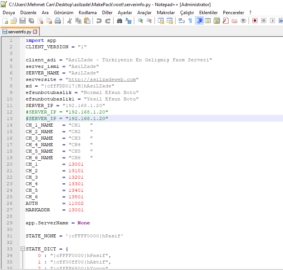Image resolution: width=283 pixels, height=270 pixels.
Task: Click the AUTH port value 11002
Action: point(76,203)
